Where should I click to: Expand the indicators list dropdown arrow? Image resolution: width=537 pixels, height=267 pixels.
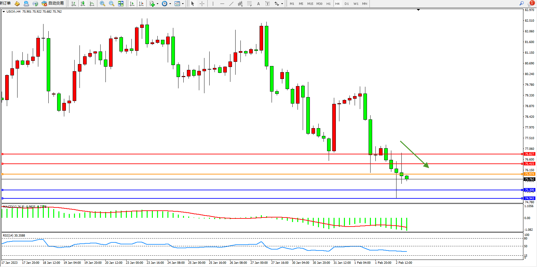tap(158, 4)
